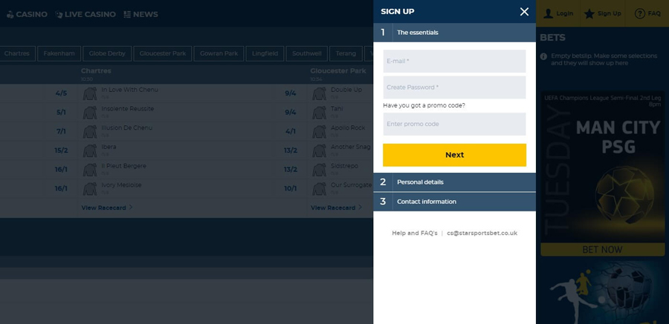Close the Sign Up panel
This screenshot has width=669, height=324.
(524, 12)
